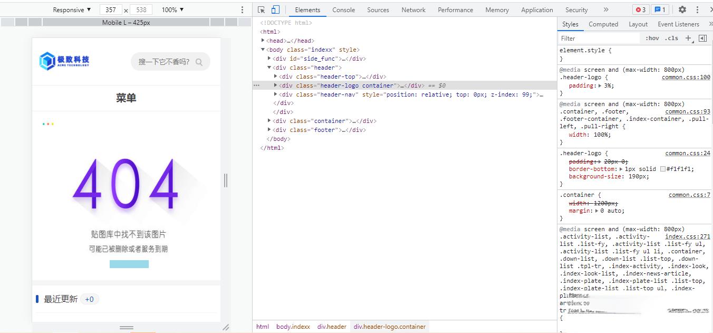Collapse the div class header node

269,68
